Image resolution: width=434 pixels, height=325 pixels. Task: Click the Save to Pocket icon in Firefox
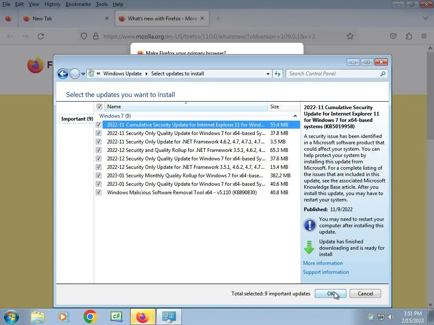click(393, 36)
